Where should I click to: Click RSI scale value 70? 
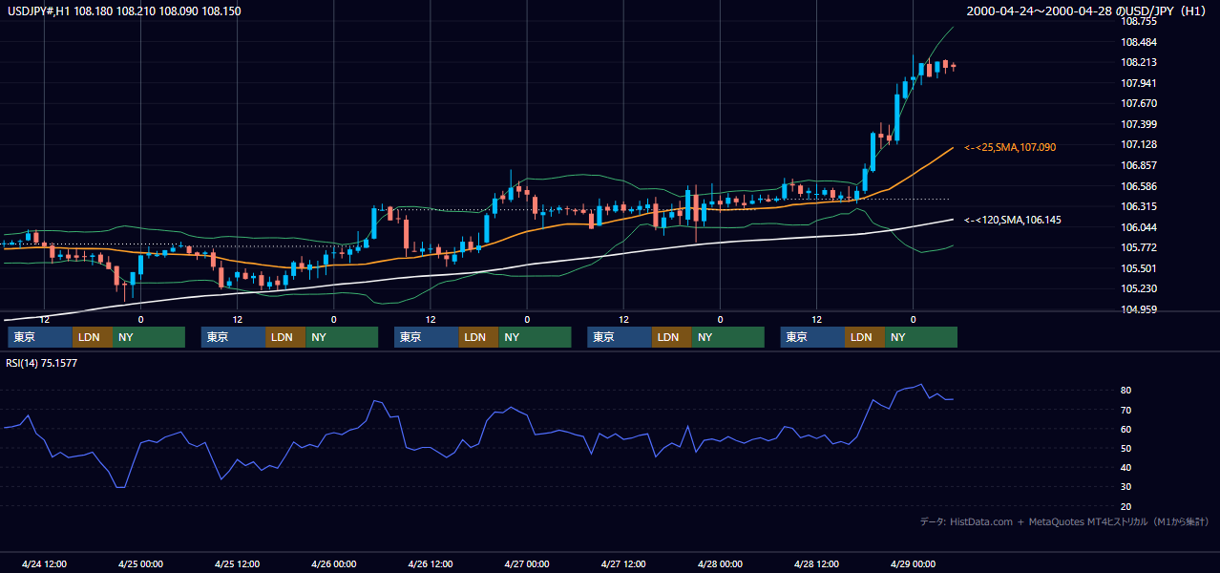pyautogui.click(x=1126, y=410)
